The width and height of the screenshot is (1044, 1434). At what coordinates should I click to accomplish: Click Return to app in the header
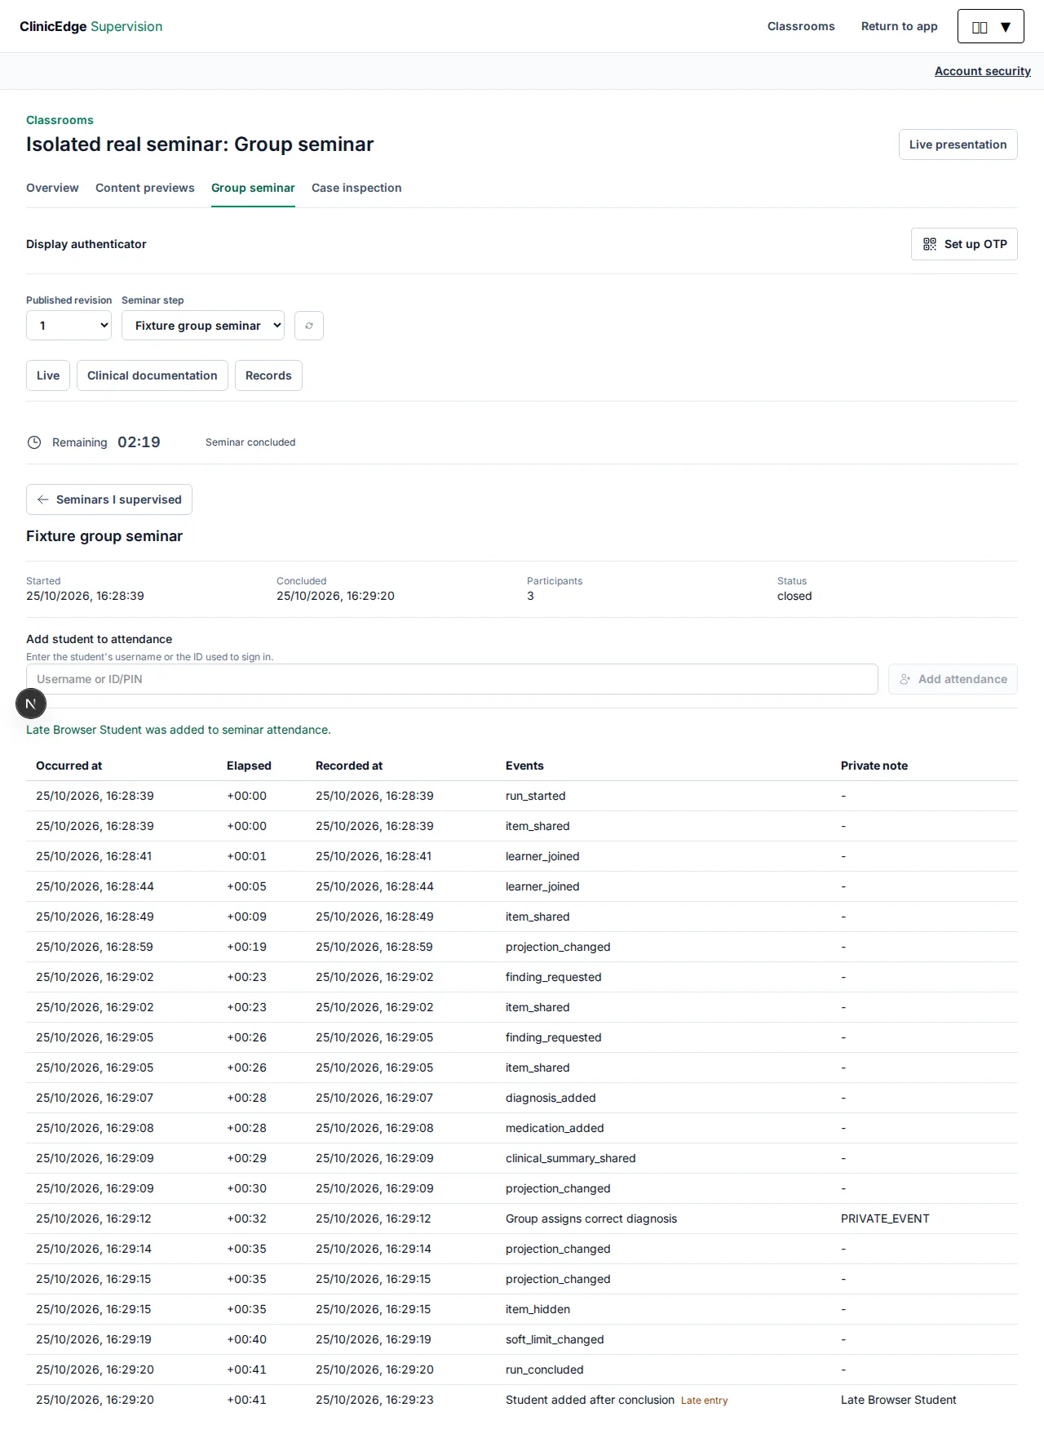click(x=900, y=26)
